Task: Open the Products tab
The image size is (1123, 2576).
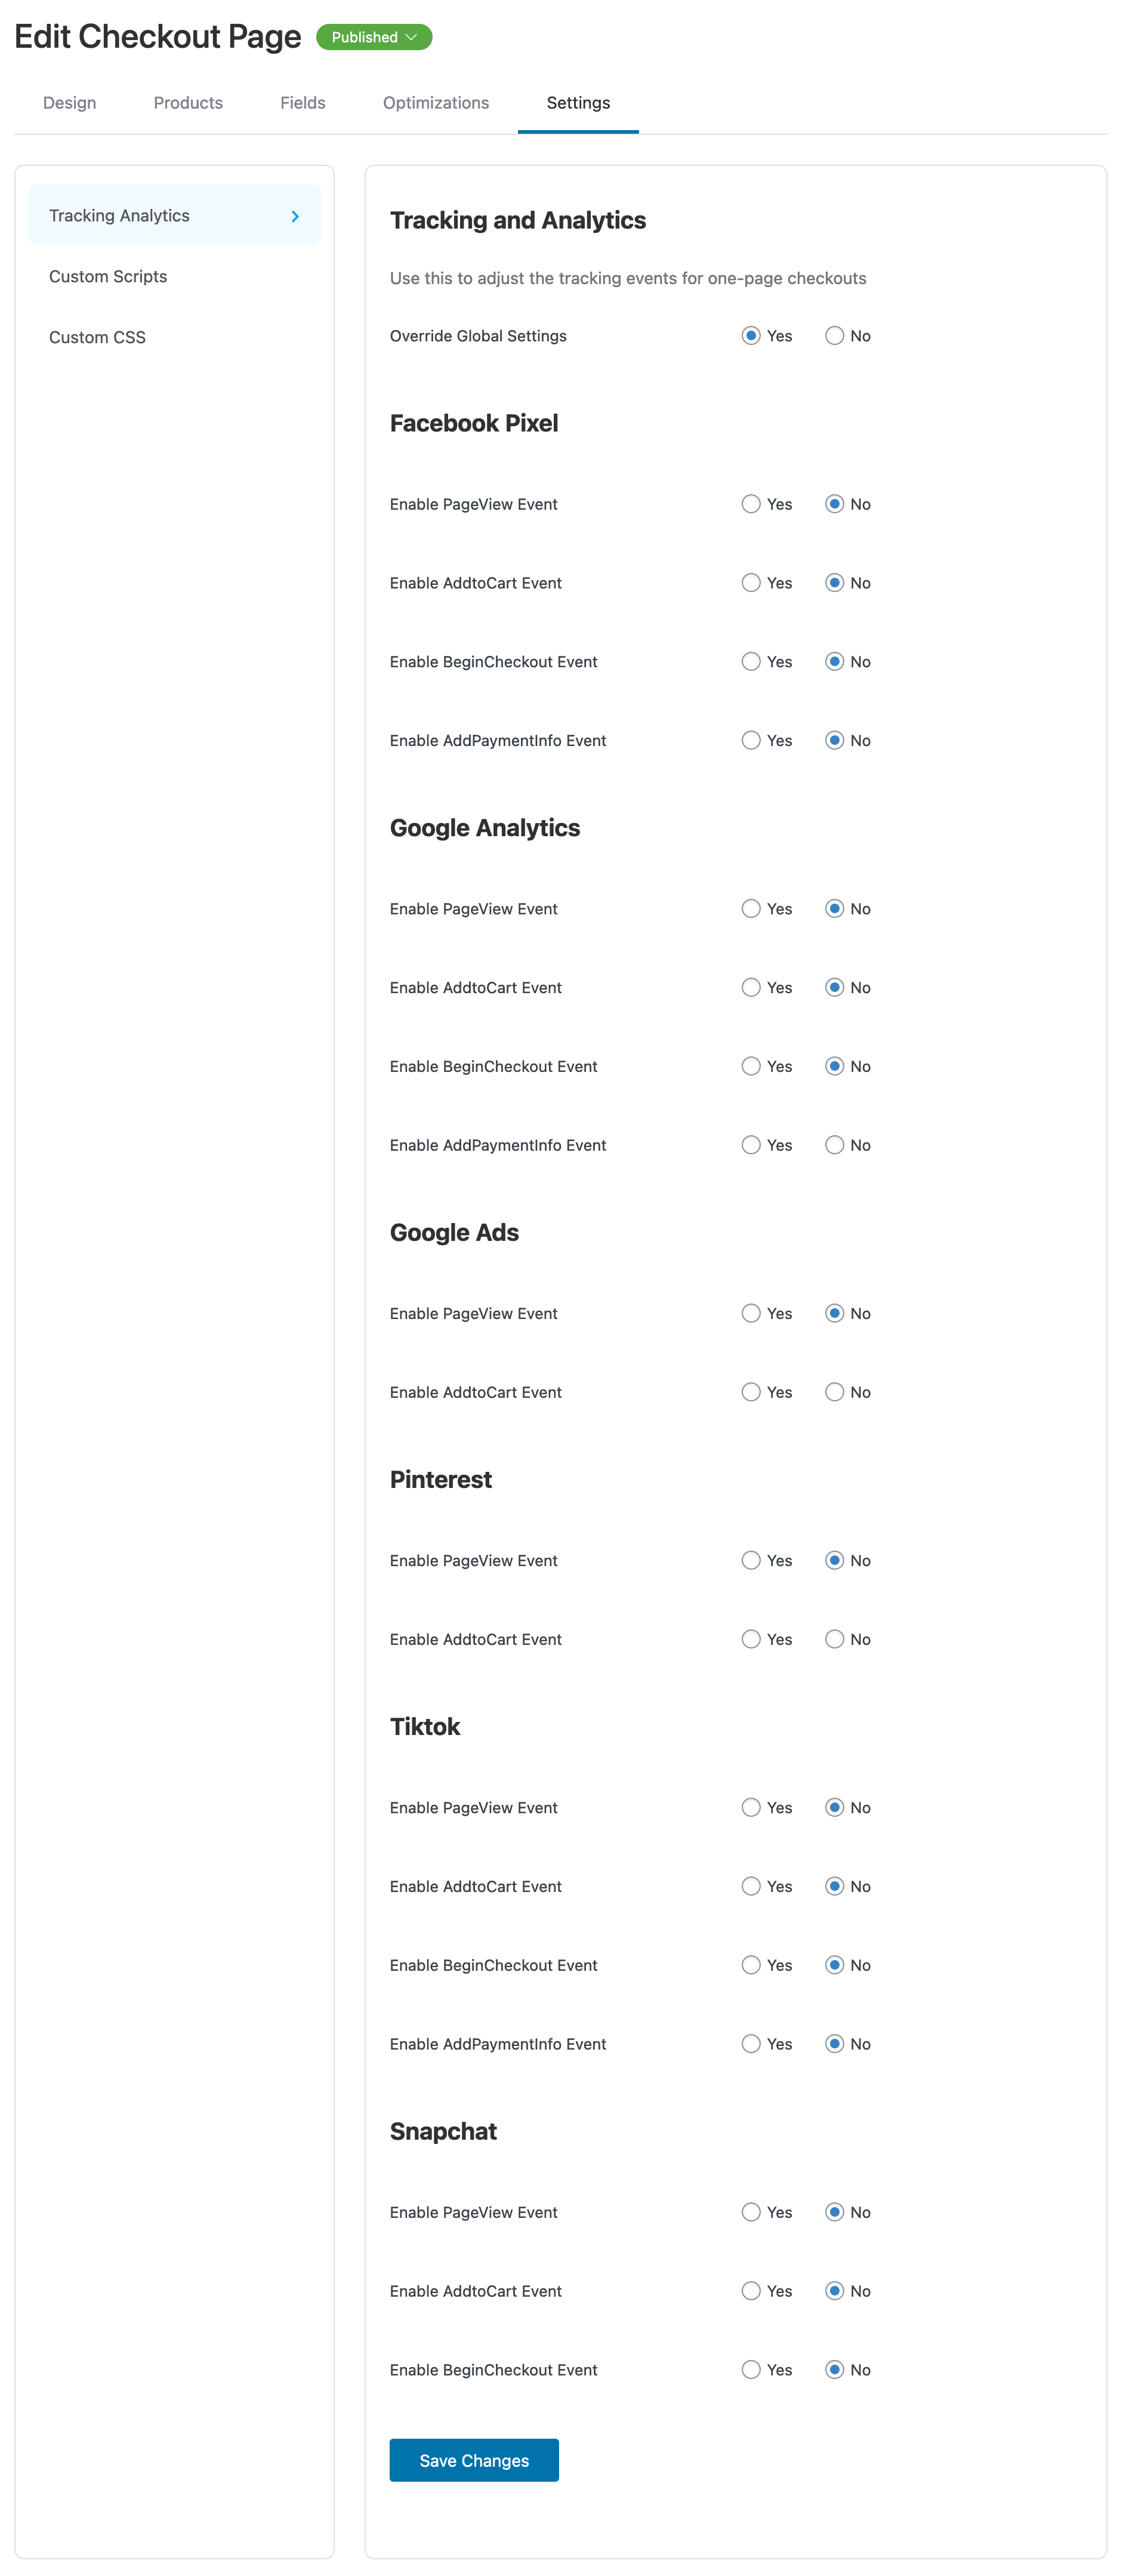Action: (x=188, y=102)
